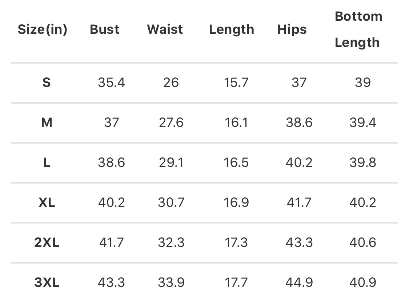Select the Waist column header
This screenshot has width=409, height=301.
(165, 29)
